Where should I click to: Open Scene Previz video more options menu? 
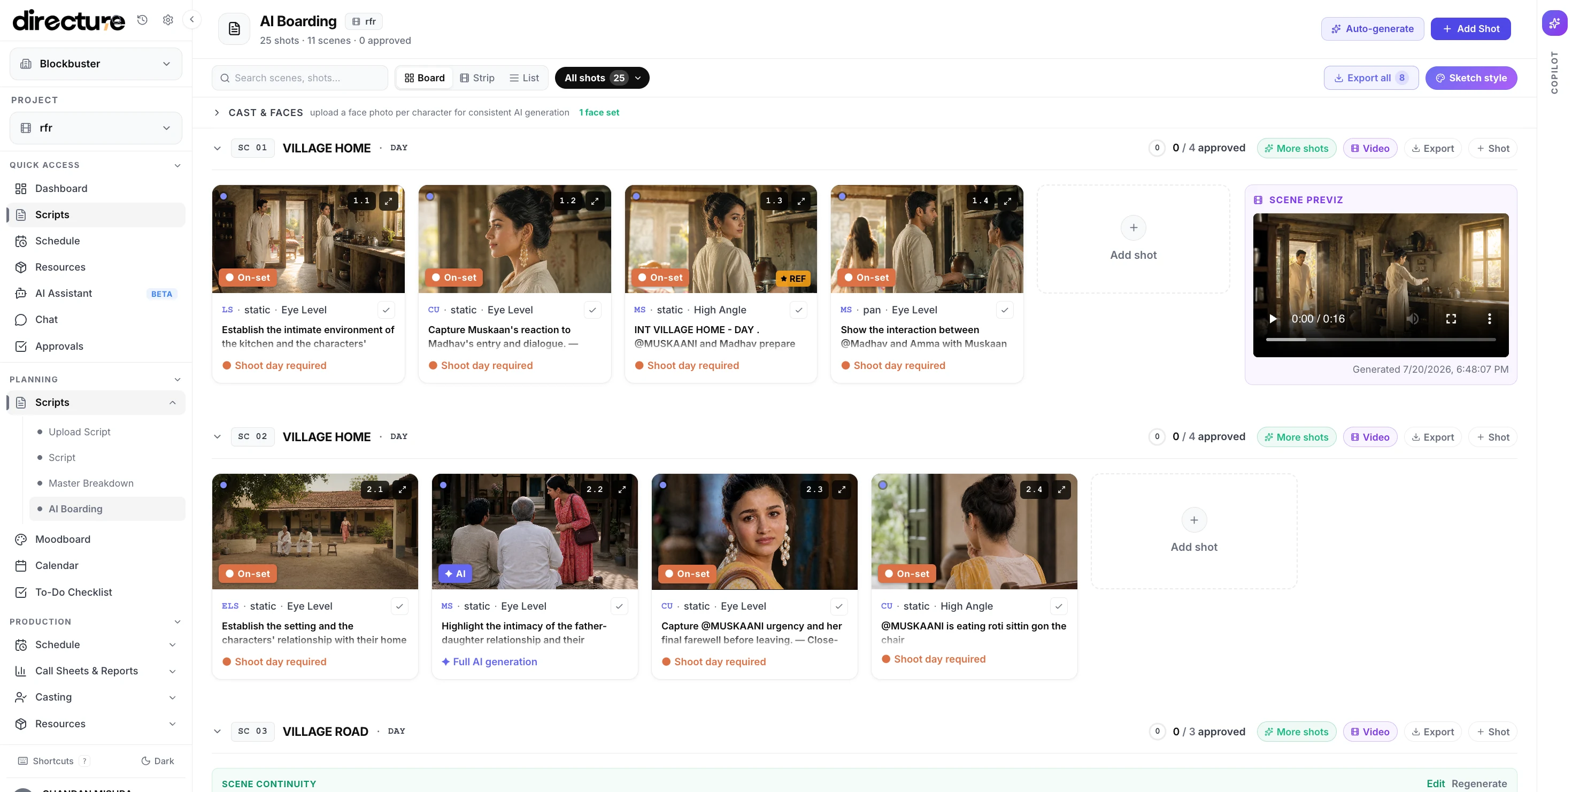pos(1490,319)
